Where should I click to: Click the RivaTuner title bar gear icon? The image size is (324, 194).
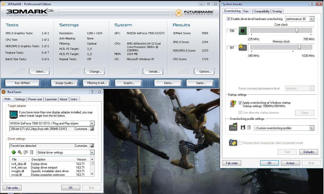(x=3, y=92)
